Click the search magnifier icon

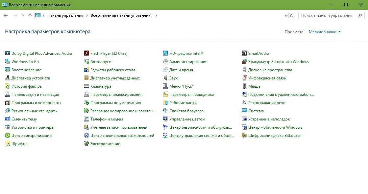(x=360, y=15)
